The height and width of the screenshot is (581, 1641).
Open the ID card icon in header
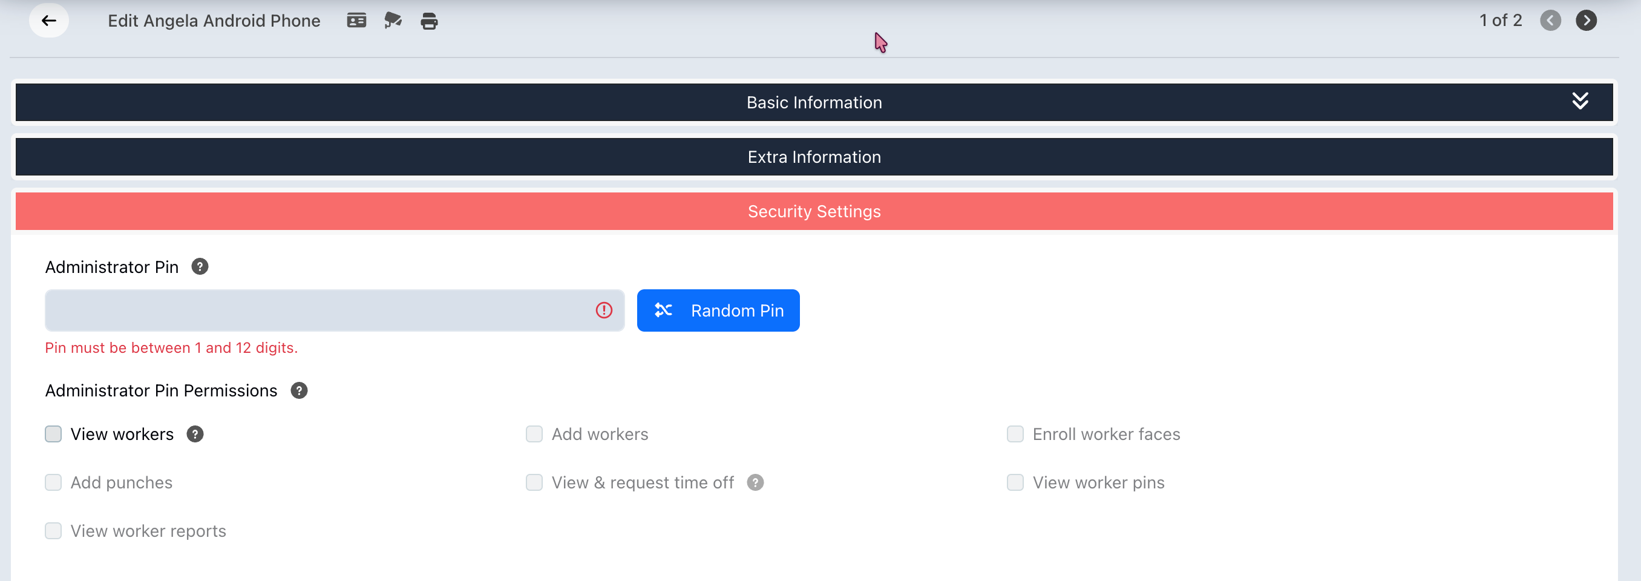tap(356, 21)
